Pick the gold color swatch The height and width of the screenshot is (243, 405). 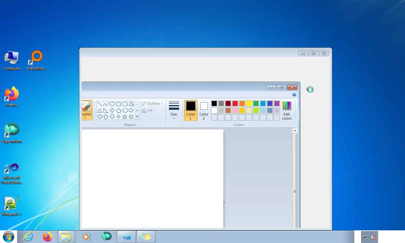[x=242, y=110]
